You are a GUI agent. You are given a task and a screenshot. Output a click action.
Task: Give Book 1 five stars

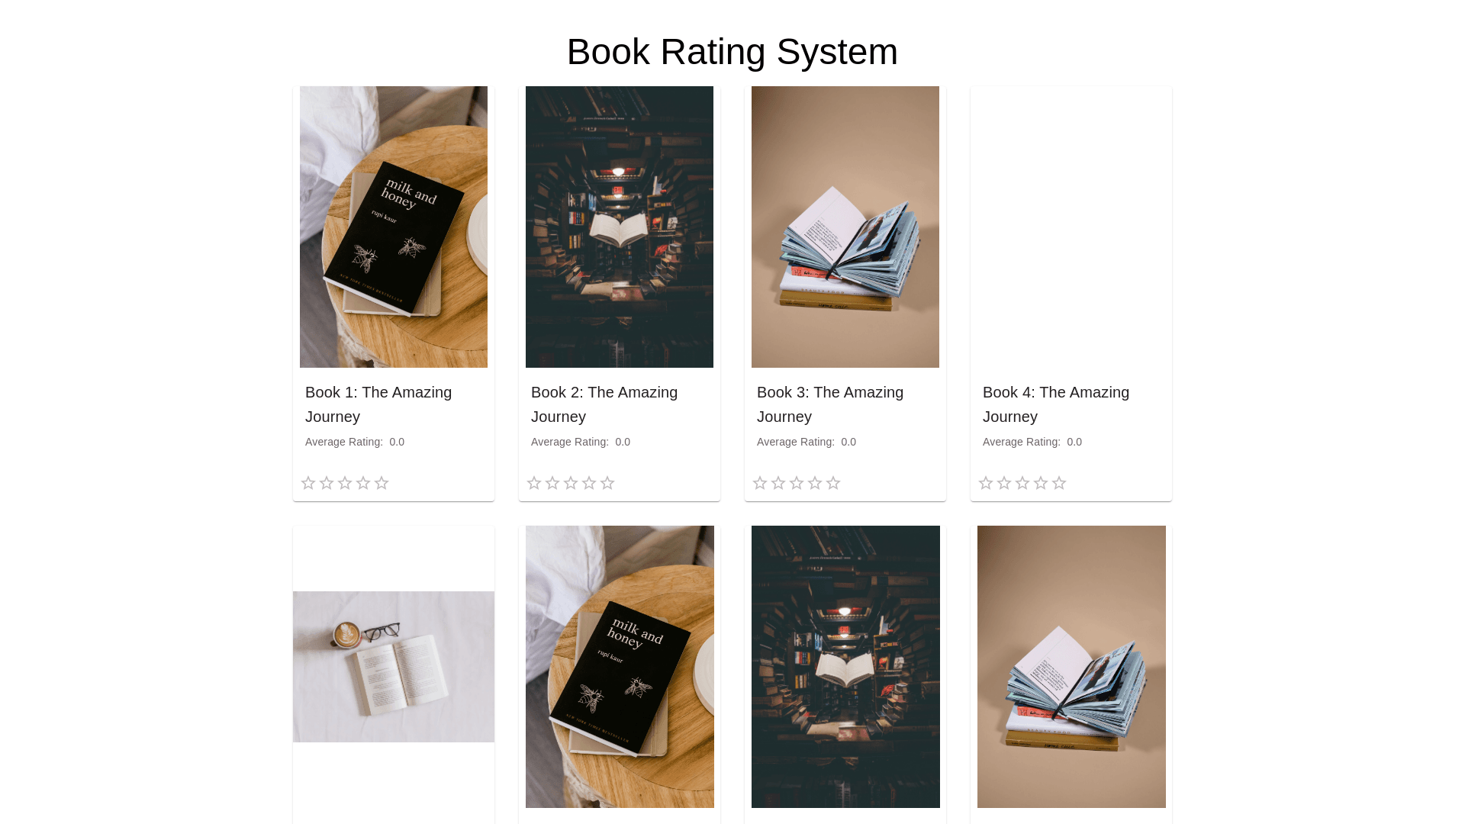coord(382,483)
